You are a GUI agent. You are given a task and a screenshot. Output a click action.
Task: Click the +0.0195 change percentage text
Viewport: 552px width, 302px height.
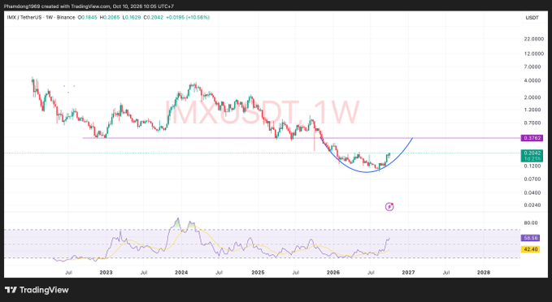(x=188, y=17)
